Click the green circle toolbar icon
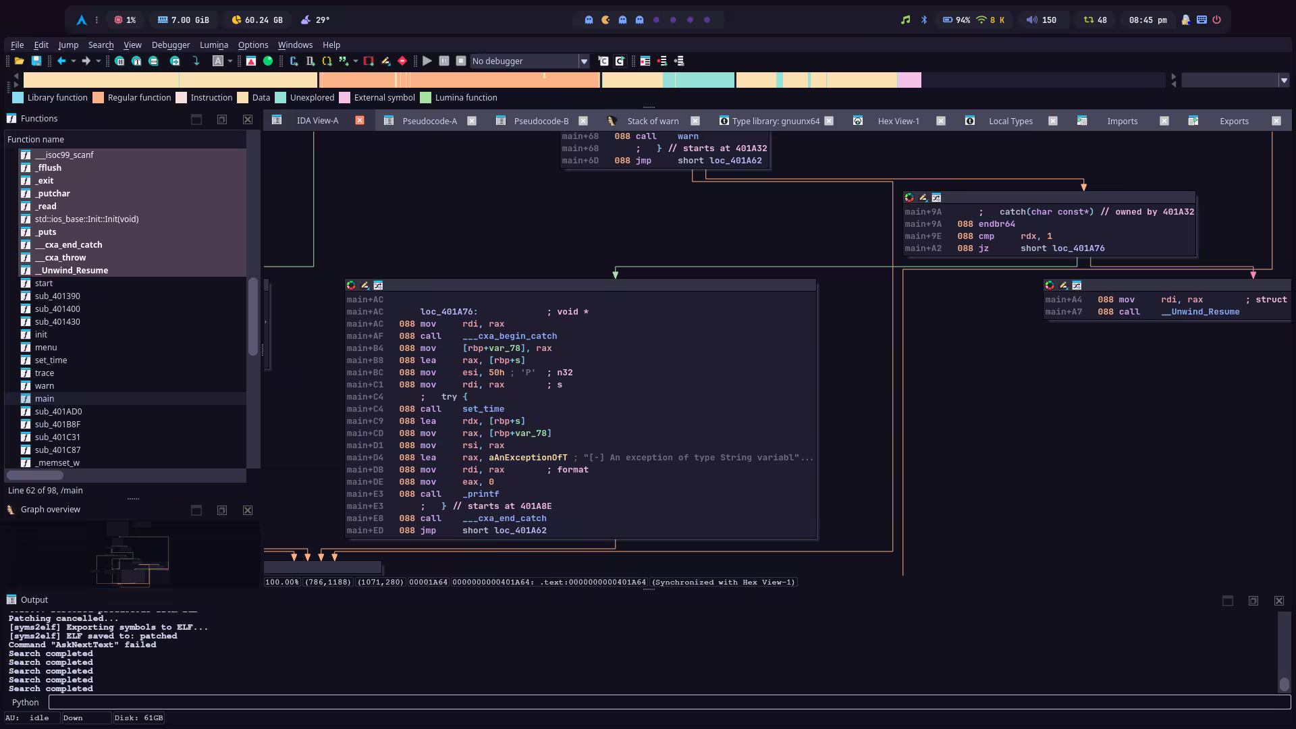 coord(268,61)
